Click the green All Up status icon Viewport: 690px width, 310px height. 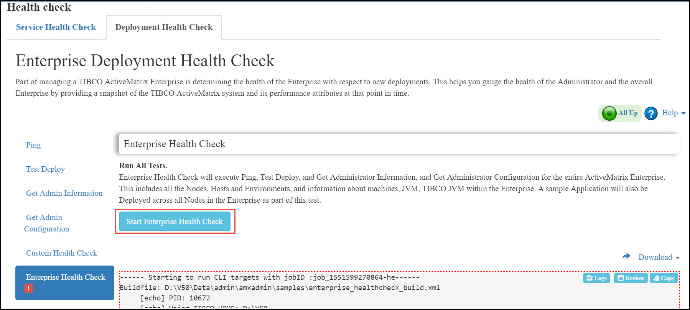click(x=609, y=113)
